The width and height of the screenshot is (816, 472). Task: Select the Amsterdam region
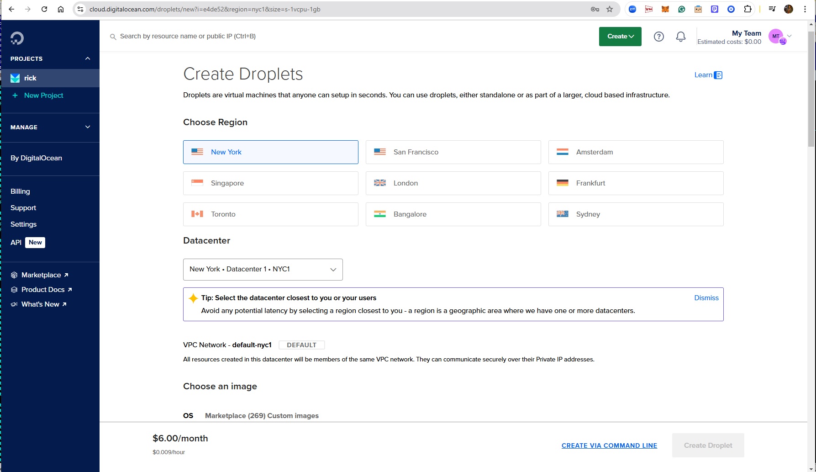point(636,152)
